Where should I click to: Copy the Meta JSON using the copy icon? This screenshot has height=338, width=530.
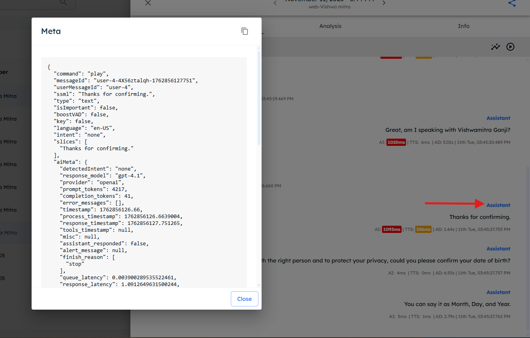pyautogui.click(x=244, y=31)
